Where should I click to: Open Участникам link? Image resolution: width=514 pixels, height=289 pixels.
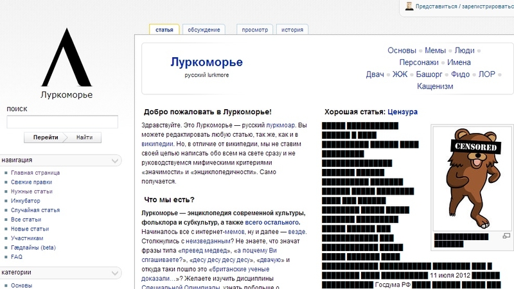point(27,238)
